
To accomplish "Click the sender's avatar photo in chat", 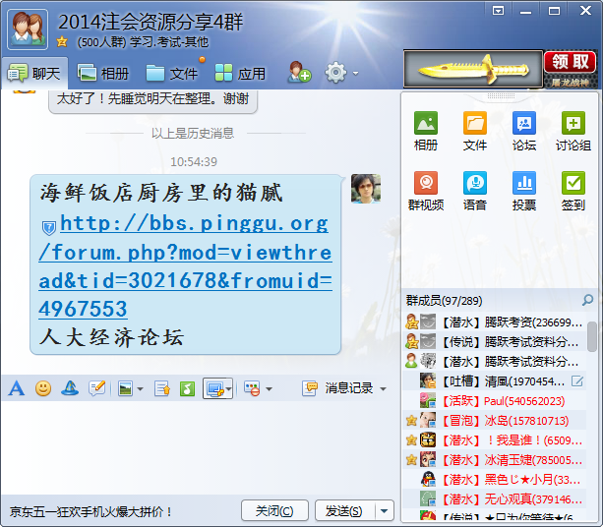I will click(366, 189).
